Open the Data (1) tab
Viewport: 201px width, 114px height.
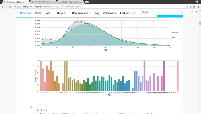click(49, 13)
